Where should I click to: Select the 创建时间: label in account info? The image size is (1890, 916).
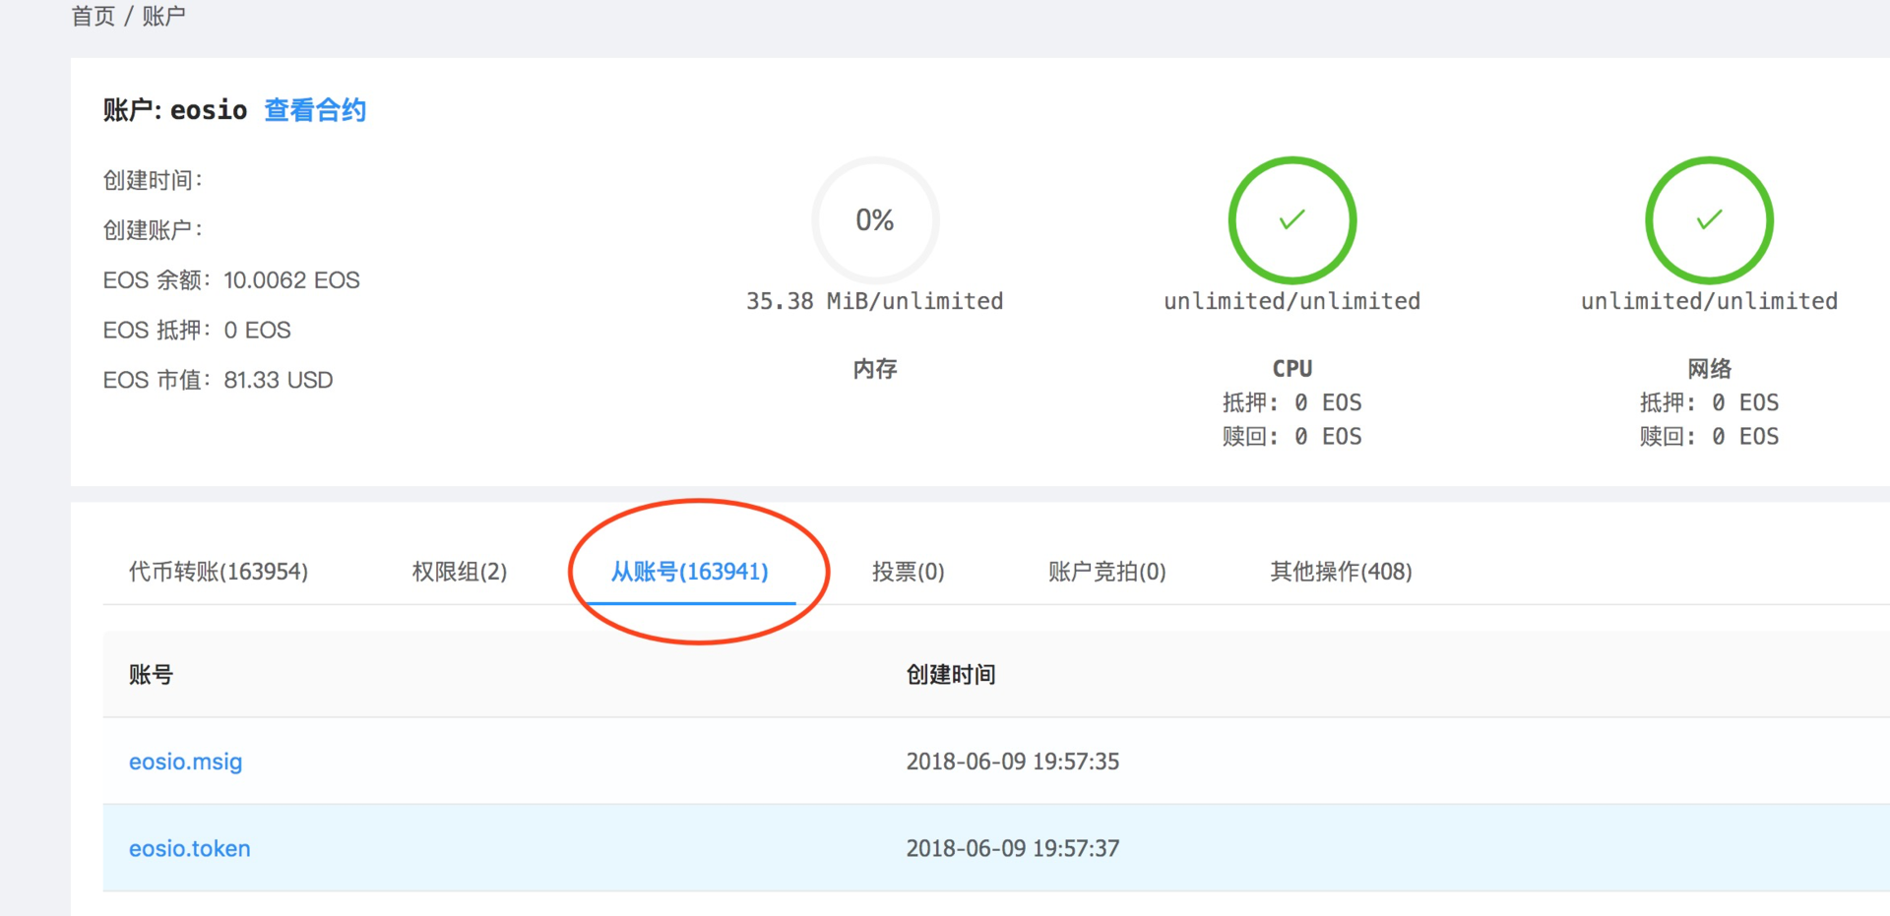point(153,180)
